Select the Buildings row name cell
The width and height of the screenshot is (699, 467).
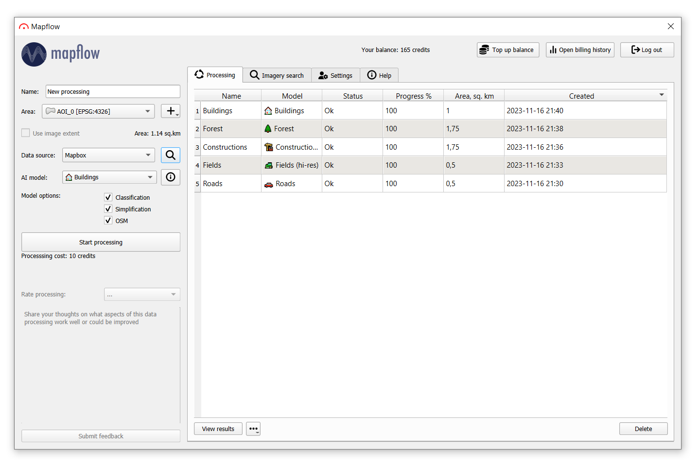coord(231,111)
